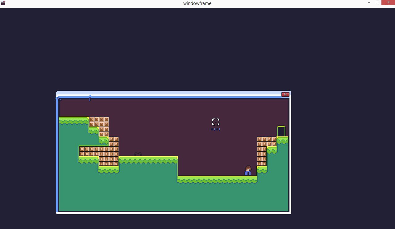Click the white bottom border of the in-game window
The height and width of the screenshot is (229, 395).
173,213
